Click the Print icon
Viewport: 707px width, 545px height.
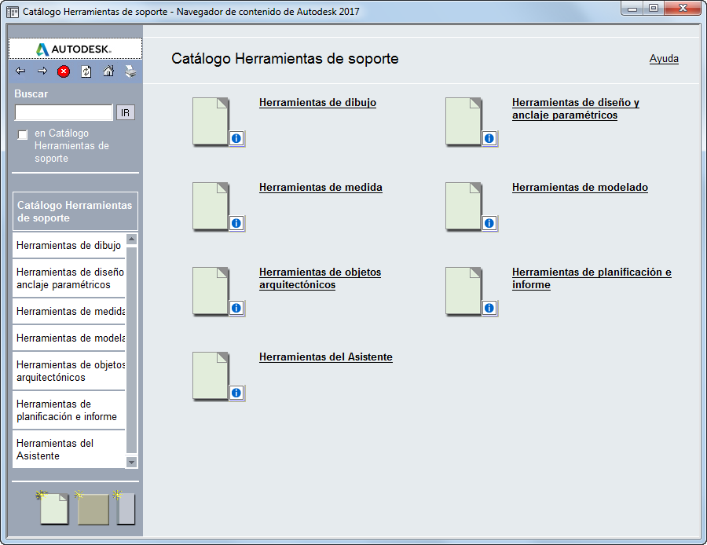(130, 71)
